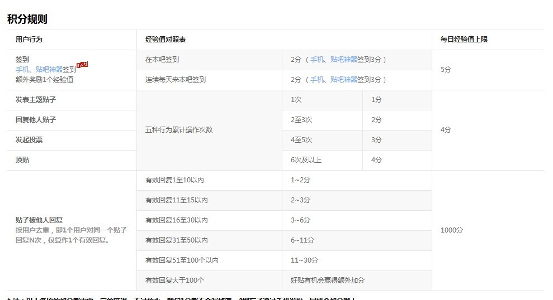Select the 在本吧签到 cell
Image resolution: width=553 pixels, height=300 pixels.
coord(209,60)
